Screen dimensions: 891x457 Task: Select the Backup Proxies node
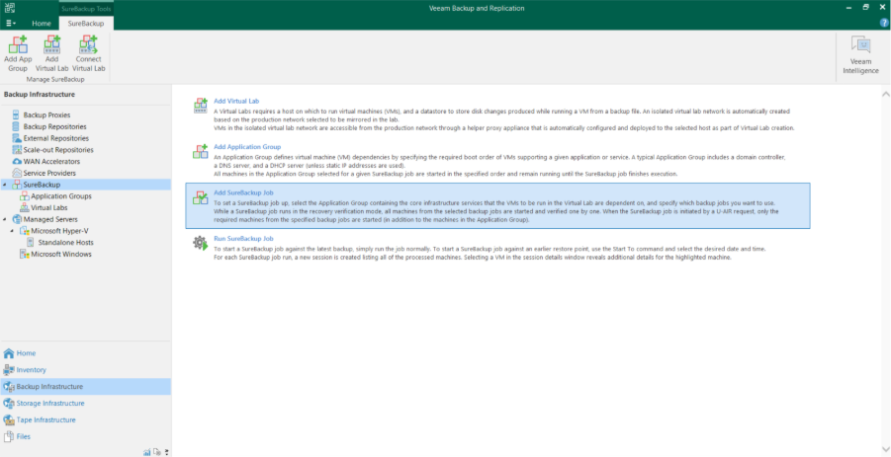click(46, 115)
